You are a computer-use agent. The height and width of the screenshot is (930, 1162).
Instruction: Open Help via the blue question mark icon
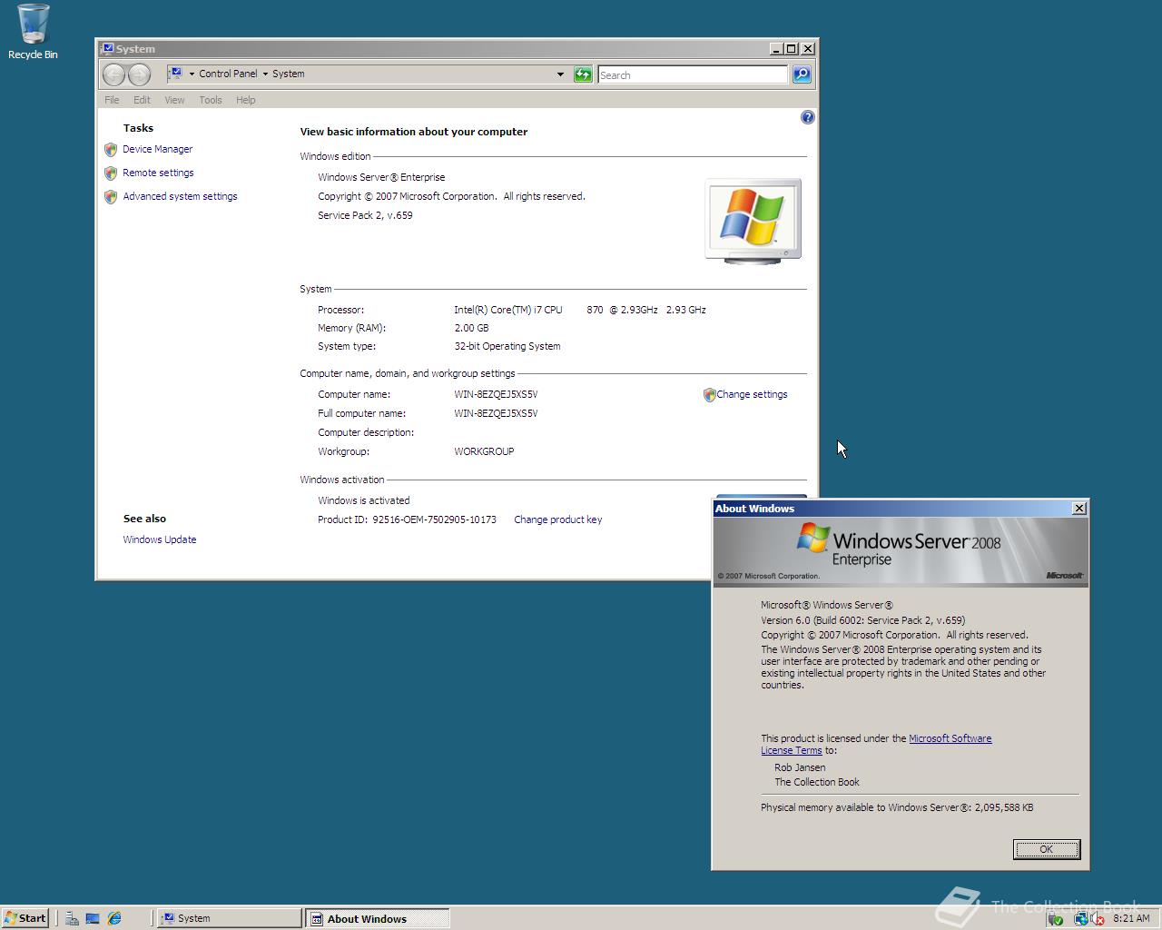click(x=808, y=117)
